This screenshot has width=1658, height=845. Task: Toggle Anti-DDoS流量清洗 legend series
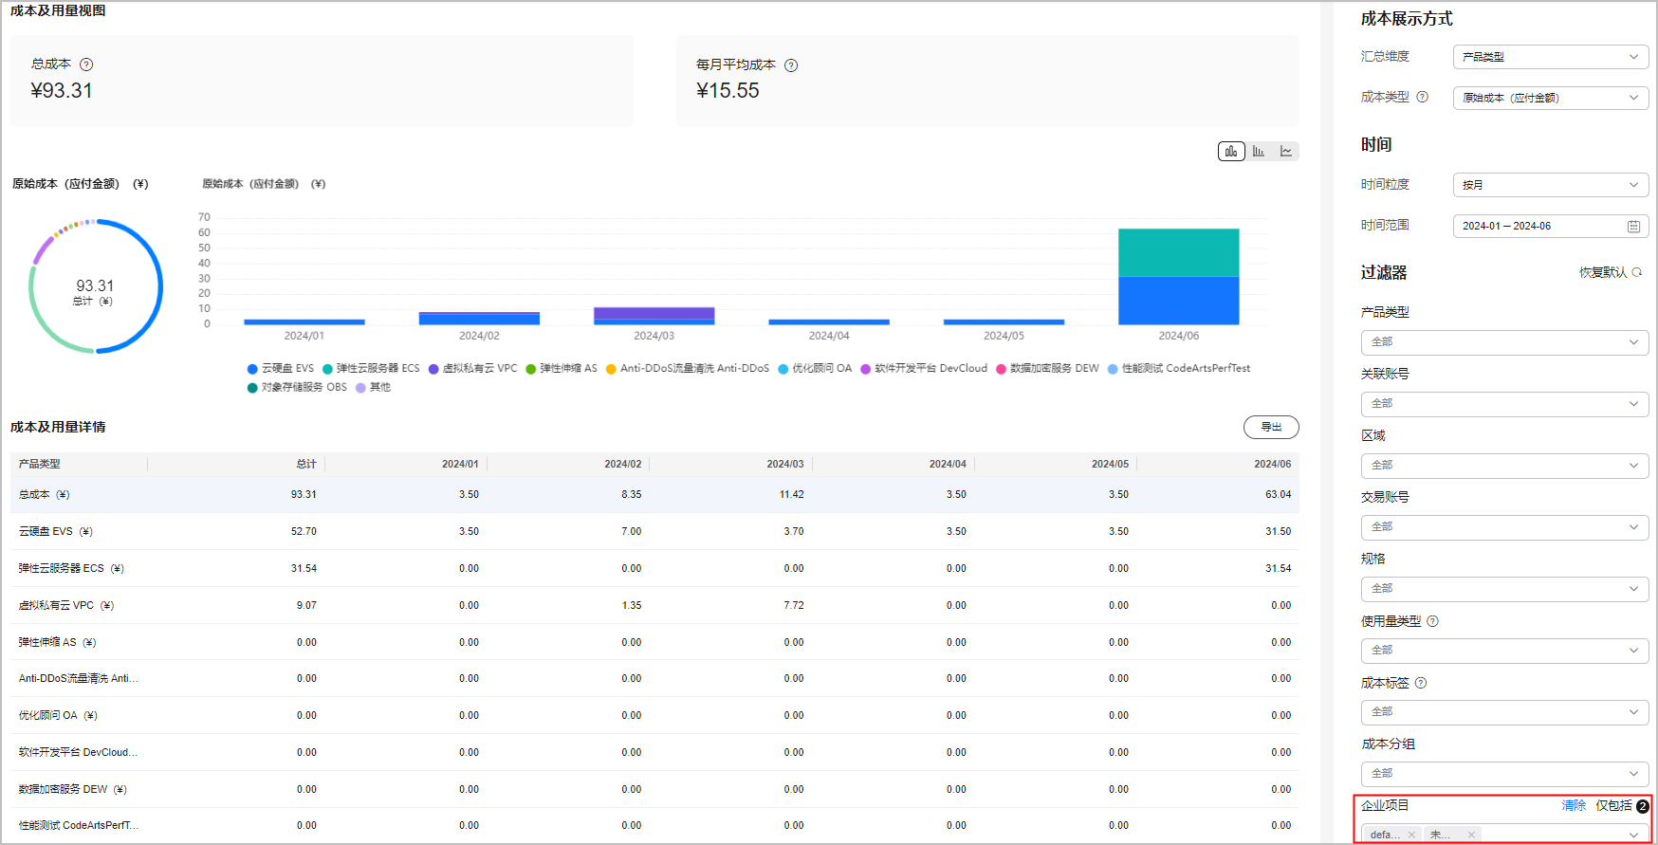click(x=688, y=369)
